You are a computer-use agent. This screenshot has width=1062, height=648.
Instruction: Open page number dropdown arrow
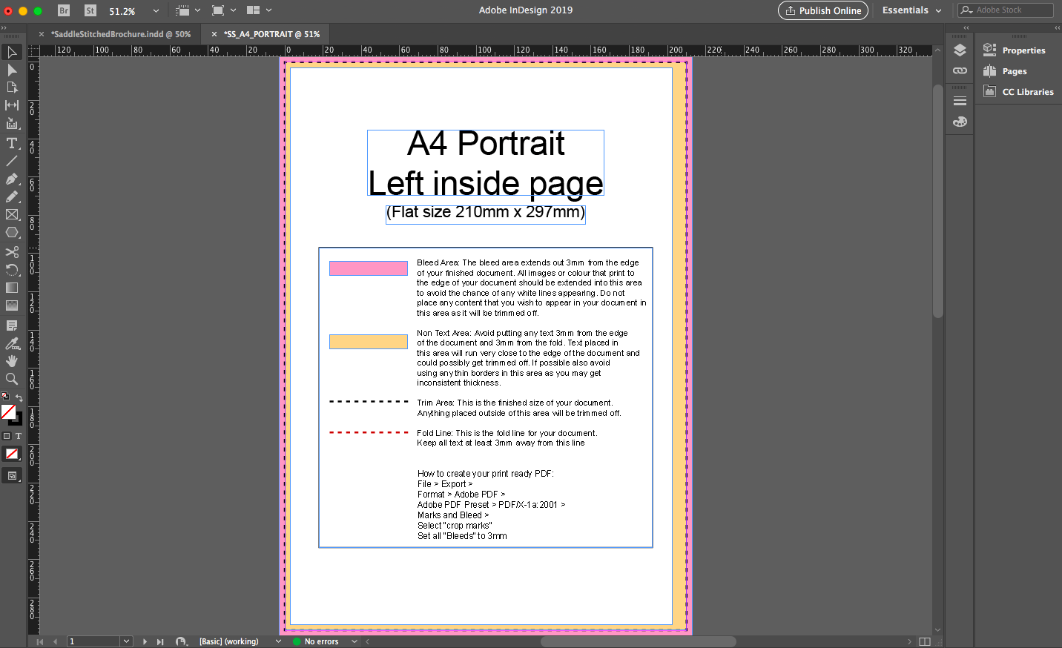click(x=126, y=641)
